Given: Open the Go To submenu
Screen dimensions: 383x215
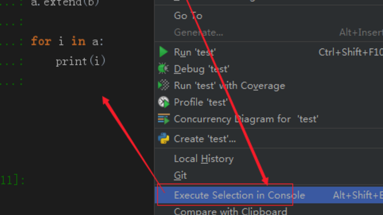Looking at the screenshot, I should (x=188, y=16).
